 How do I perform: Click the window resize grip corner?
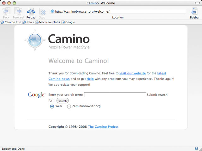coord(200,149)
